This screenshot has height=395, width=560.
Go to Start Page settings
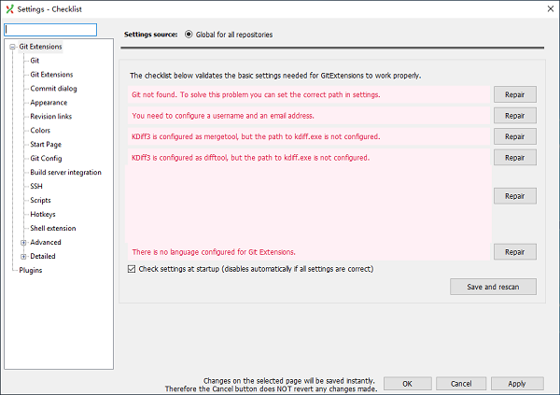coord(46,144)
